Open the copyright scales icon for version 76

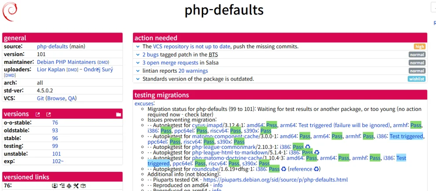[69, 186]
